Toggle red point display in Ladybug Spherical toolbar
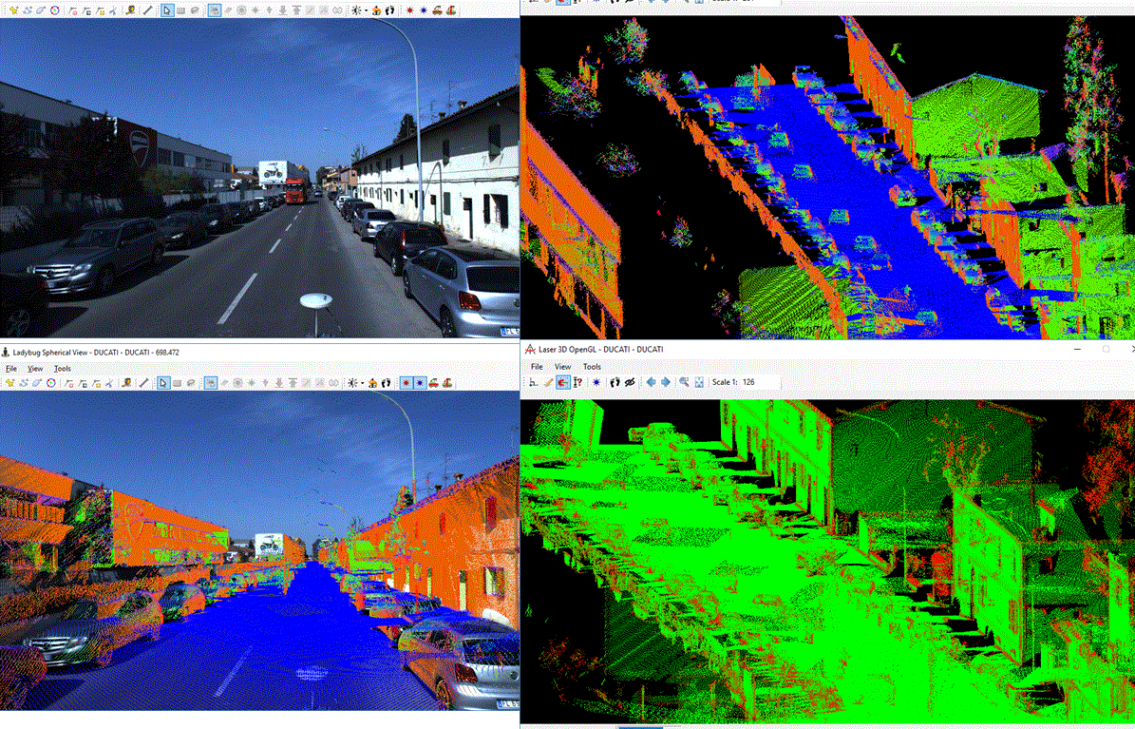Image resolution: width=1135 pixels, height=729 pixels. point(406,383)
